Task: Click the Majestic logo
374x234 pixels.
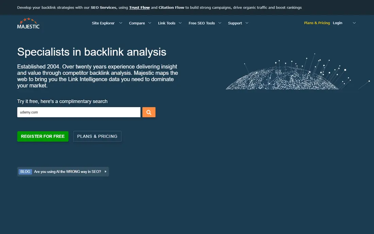Action: pyautogui.click(x=28, y=23)
